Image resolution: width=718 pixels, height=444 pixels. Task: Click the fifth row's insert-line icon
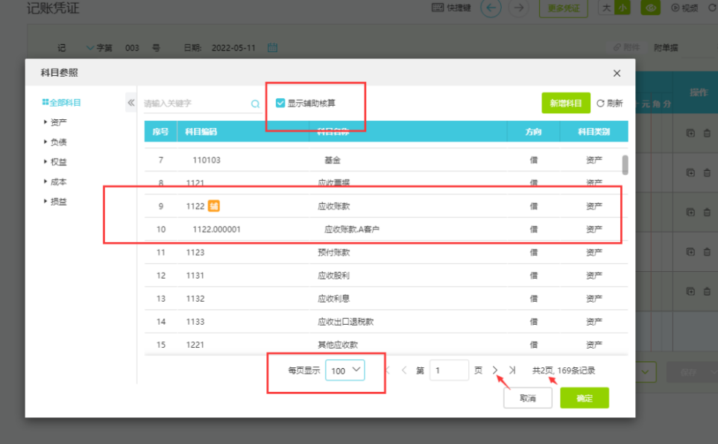click(690, 291)
